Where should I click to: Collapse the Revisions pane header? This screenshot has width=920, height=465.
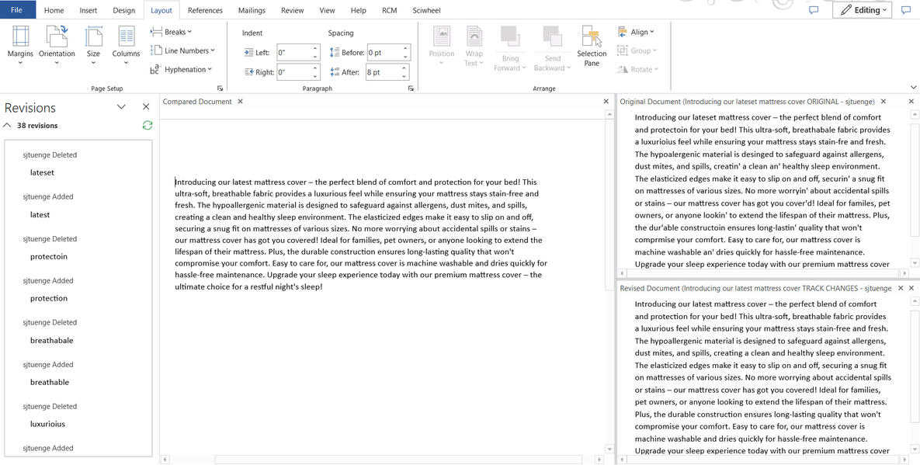(x=121, y=107)
